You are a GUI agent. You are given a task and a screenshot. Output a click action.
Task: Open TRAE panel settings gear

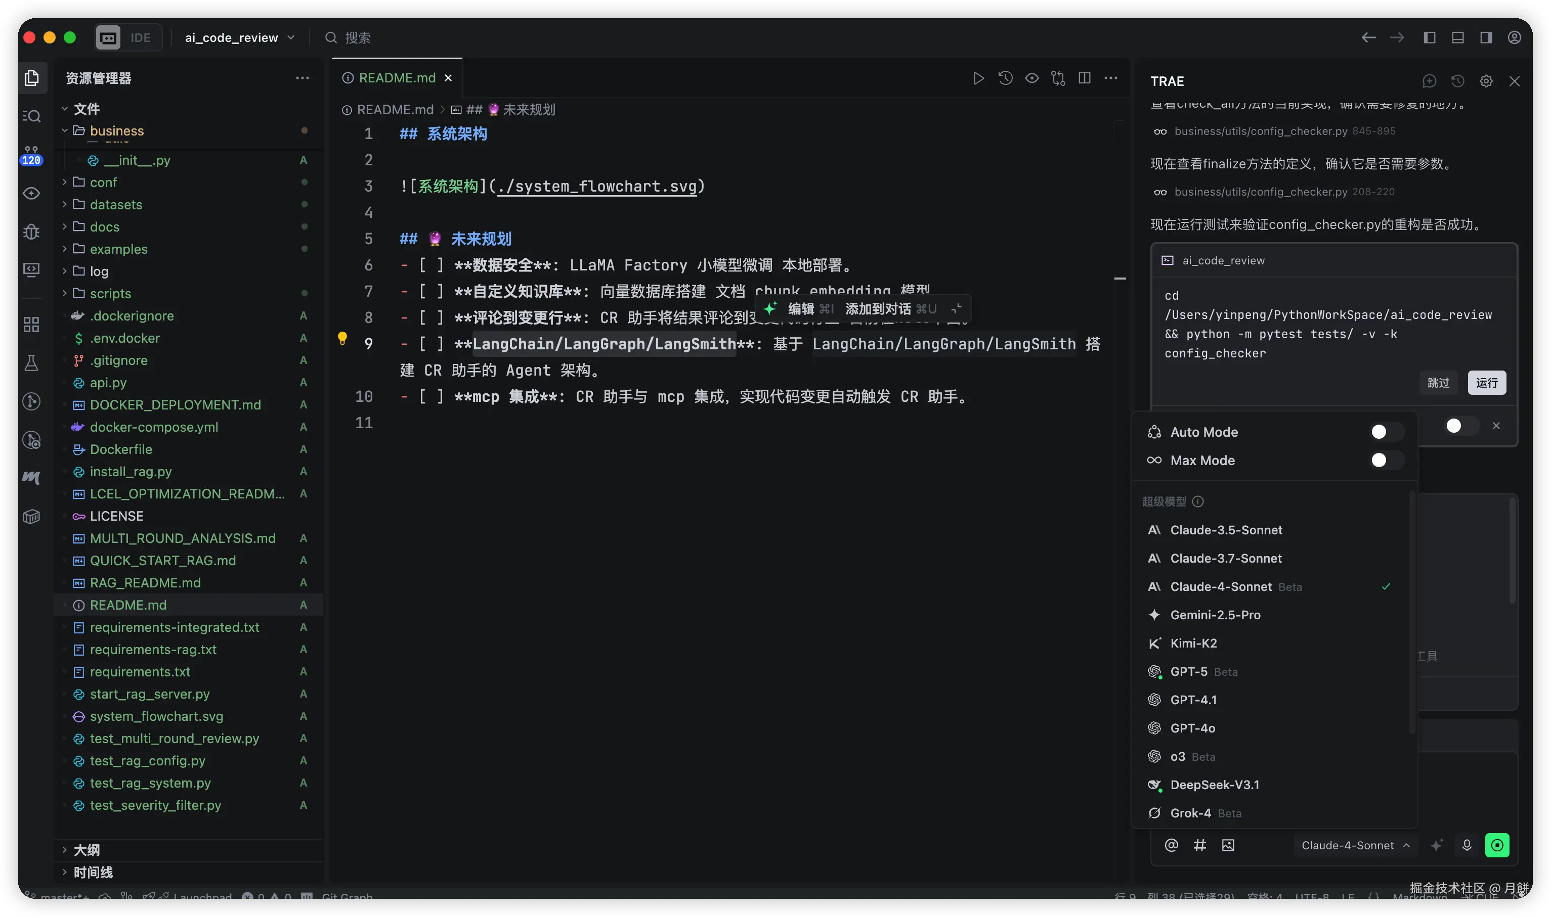[x=1486, y=81]
